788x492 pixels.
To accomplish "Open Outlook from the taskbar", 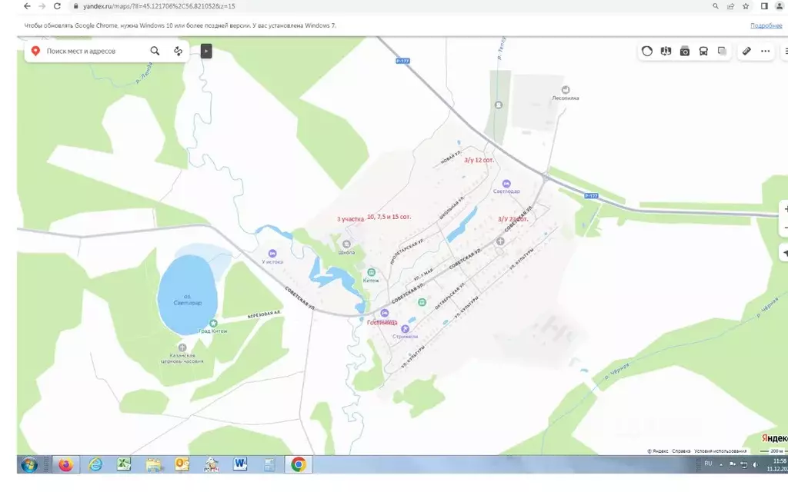I will [x=182, y=465].
